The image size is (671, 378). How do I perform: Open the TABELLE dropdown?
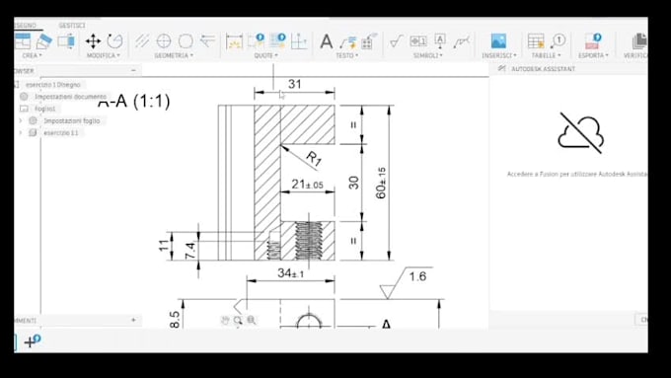[x=546, y=55]
